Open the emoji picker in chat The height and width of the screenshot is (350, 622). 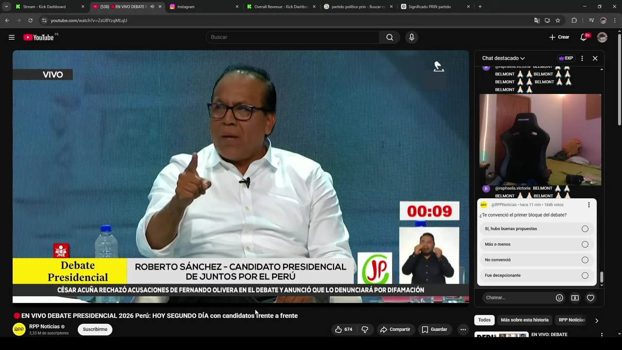(559, 297)
